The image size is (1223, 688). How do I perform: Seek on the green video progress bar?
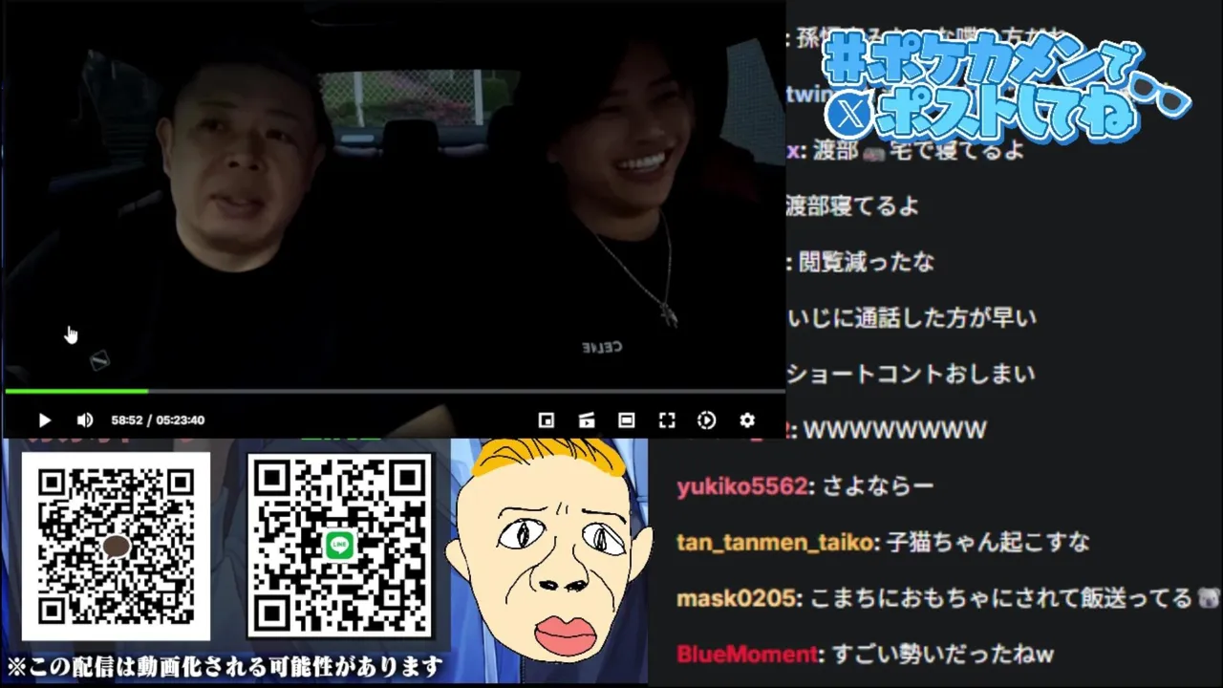[394, 391]
